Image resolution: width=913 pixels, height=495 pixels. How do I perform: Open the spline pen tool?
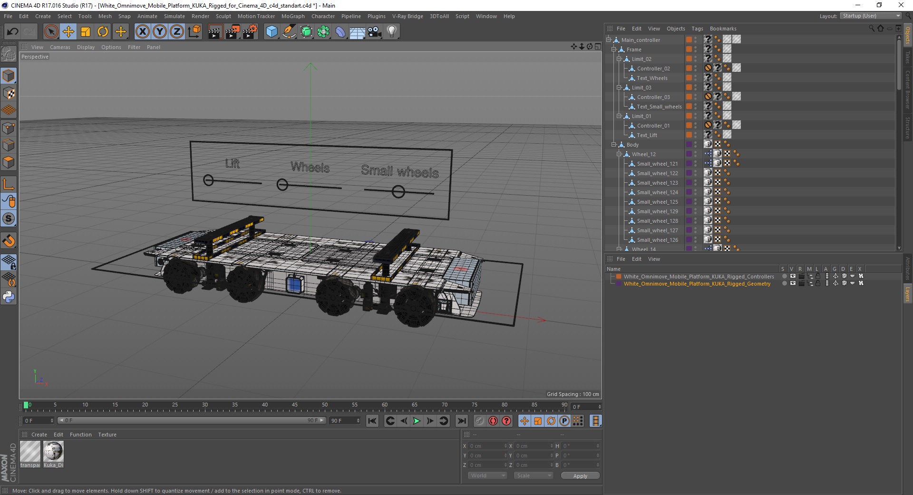(x=289, y=32)
